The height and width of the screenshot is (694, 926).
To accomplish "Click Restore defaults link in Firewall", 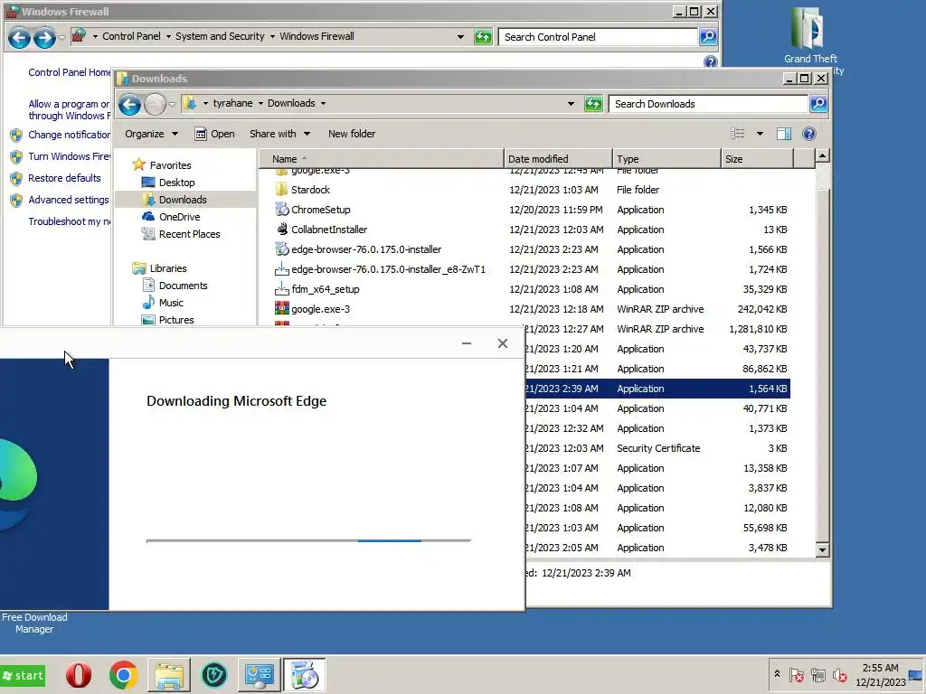I will click(x=64, y=178).
